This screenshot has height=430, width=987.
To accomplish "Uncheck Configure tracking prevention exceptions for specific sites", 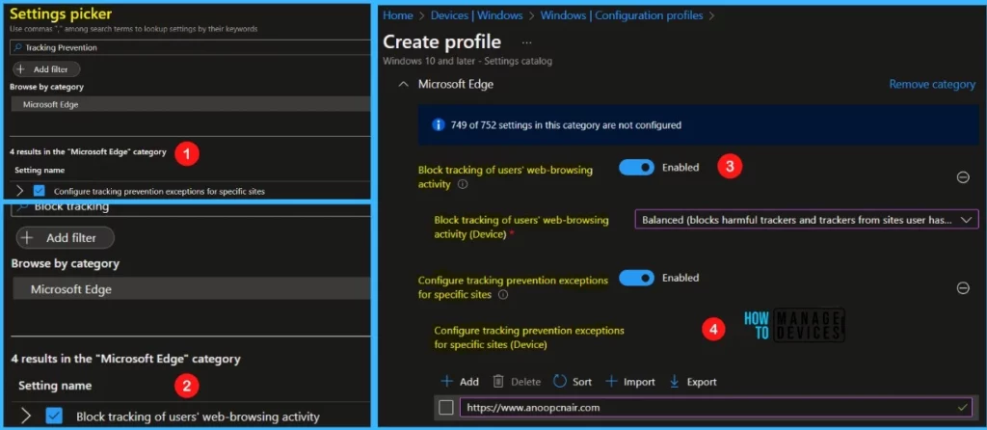I will click(x=39, y=191).
